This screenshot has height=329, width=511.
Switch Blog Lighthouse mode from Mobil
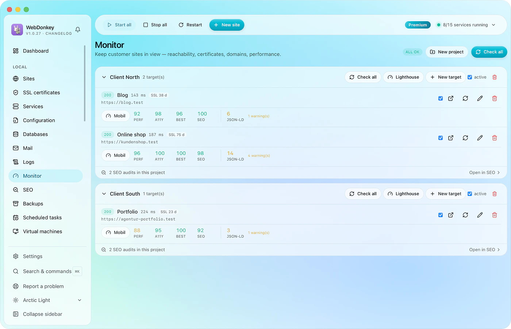click(x=116, y=116)
